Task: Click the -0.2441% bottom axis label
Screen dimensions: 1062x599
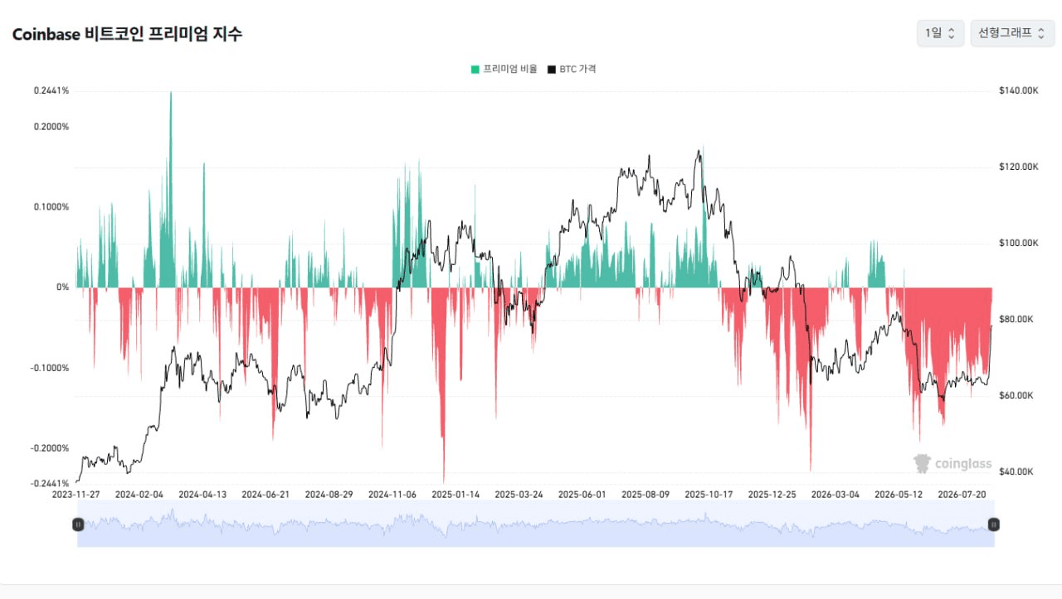Action: (50, 483)
